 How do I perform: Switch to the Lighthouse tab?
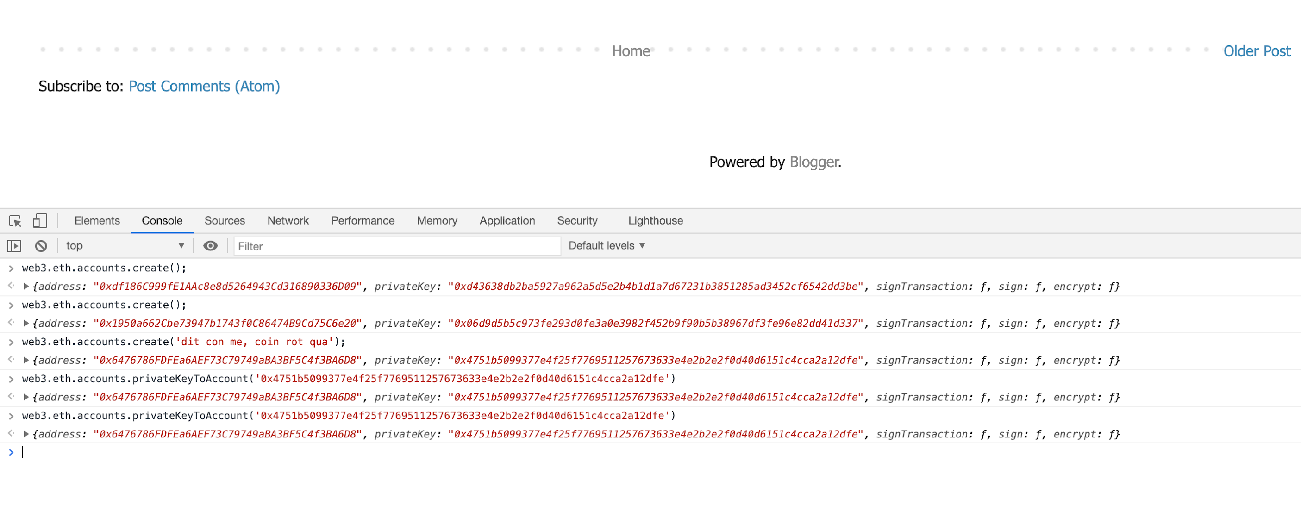pos(655,221)
